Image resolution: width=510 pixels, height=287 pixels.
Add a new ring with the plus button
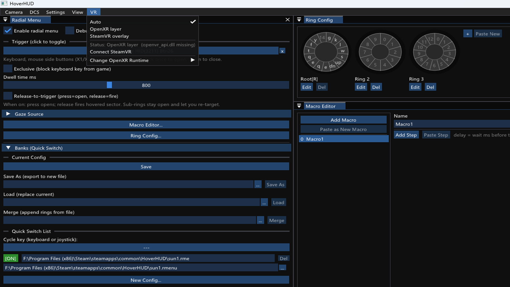tap(467, 34)
